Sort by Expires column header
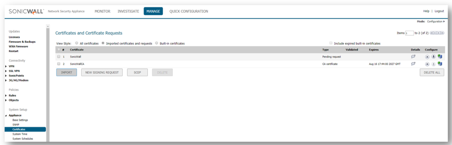 pyautogui.click(x=374, y=50)
